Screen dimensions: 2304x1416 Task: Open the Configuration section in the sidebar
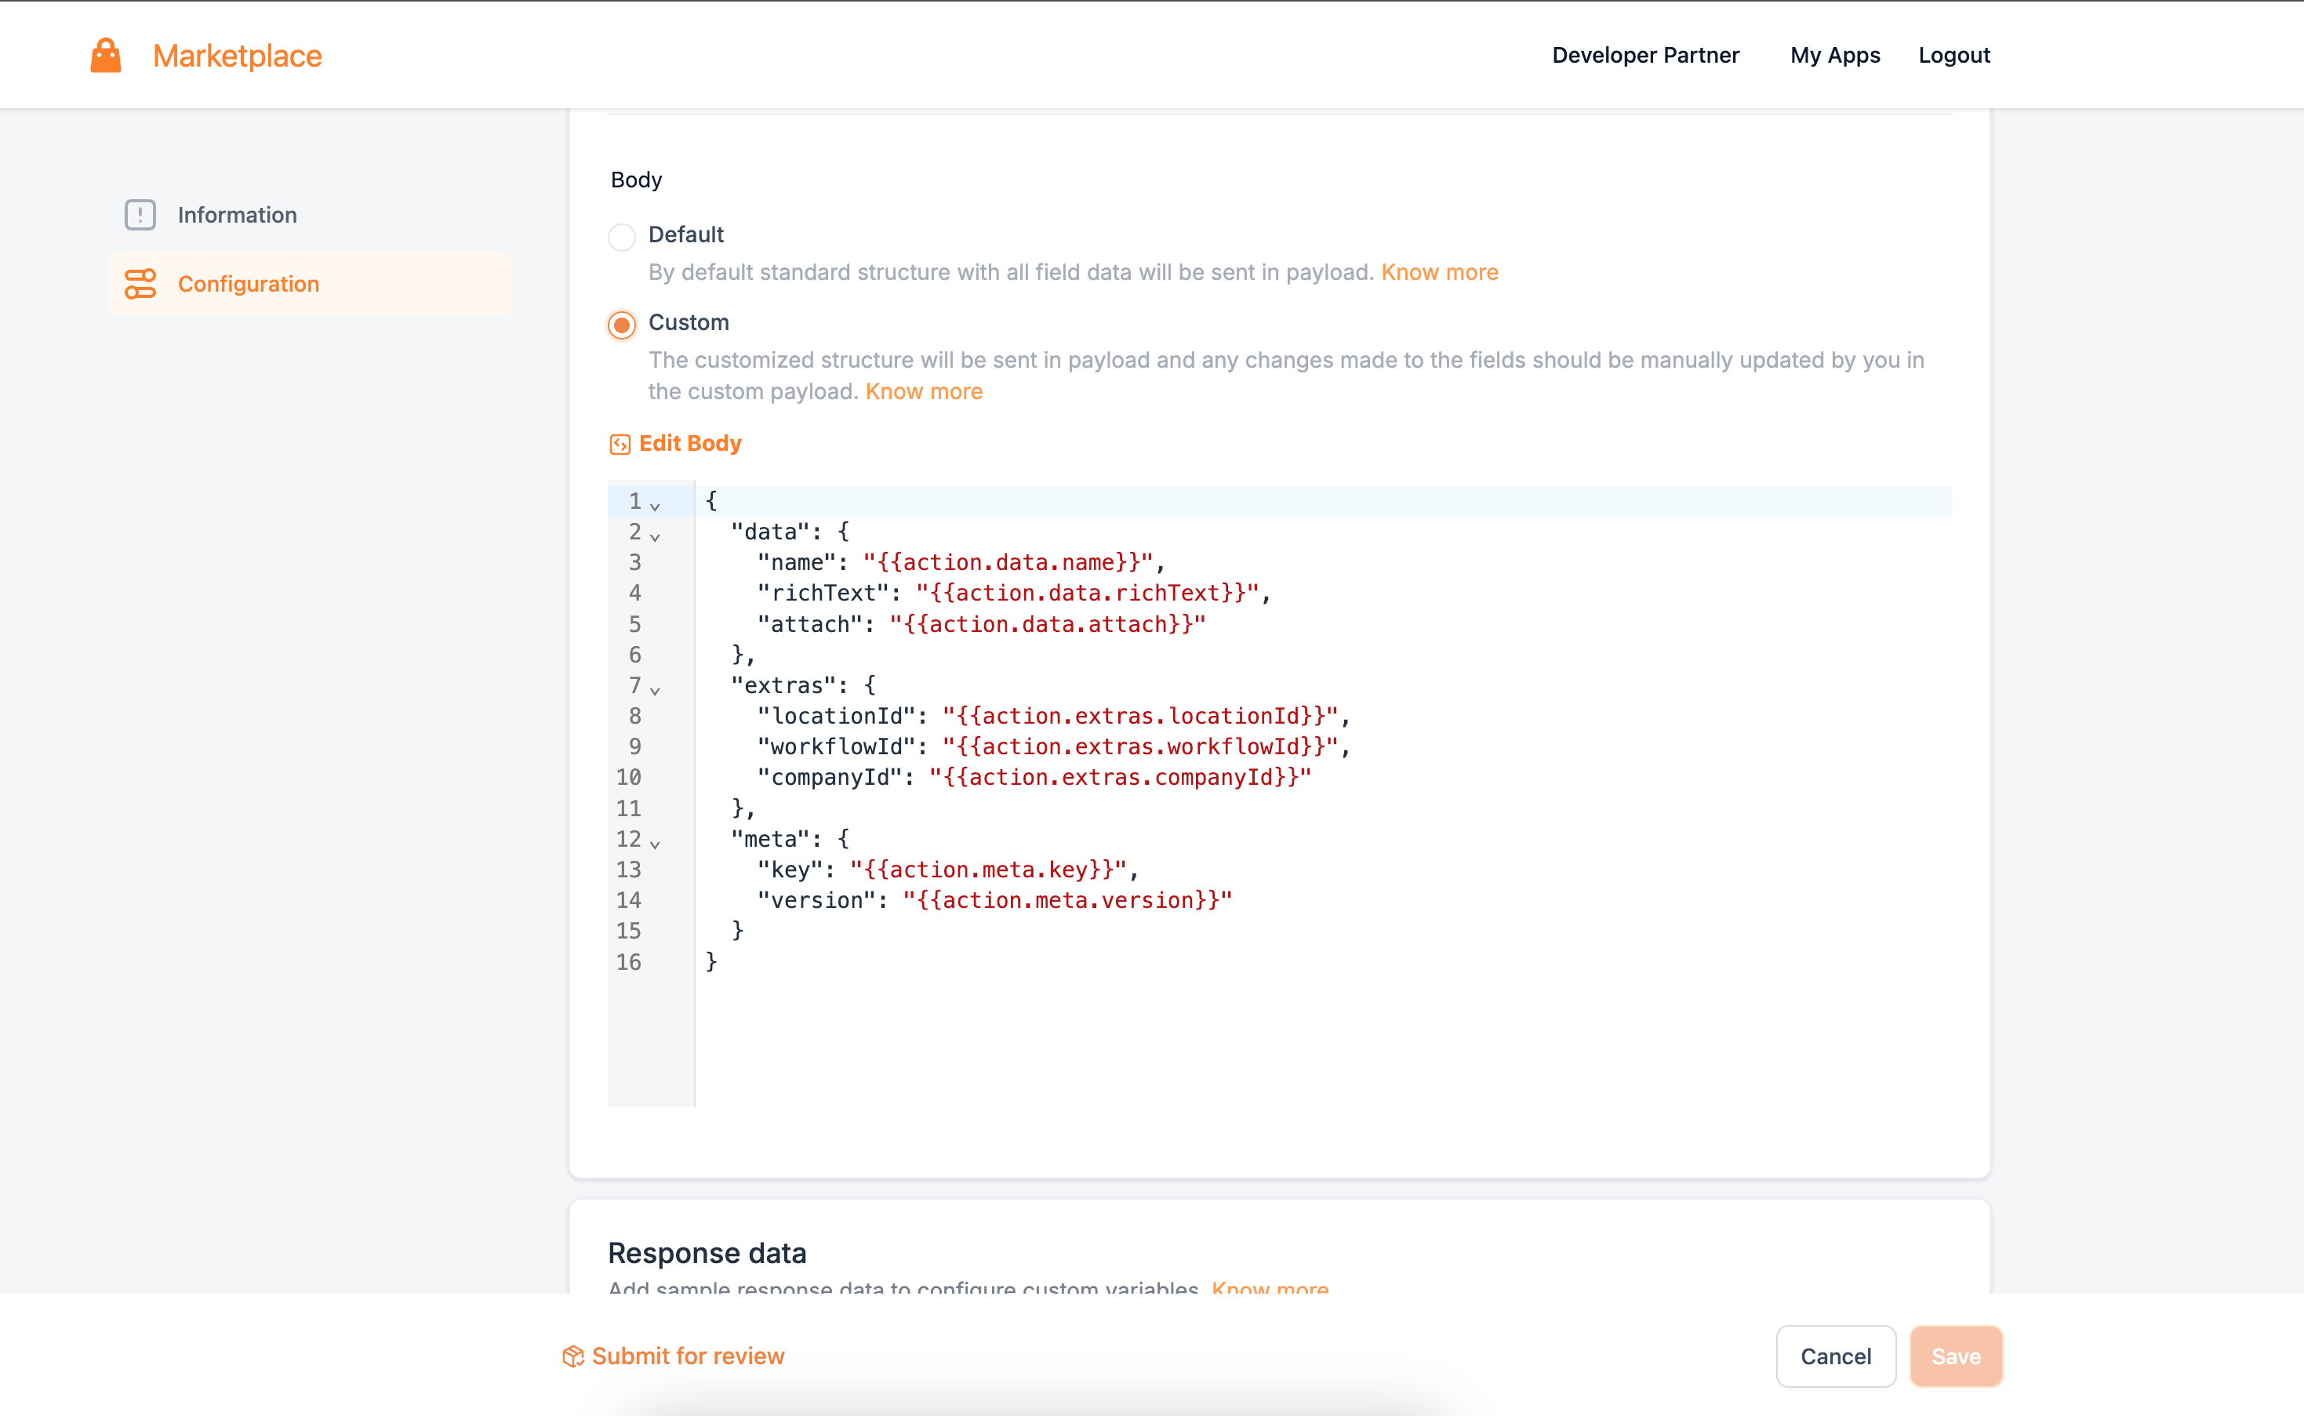[310, 284]
